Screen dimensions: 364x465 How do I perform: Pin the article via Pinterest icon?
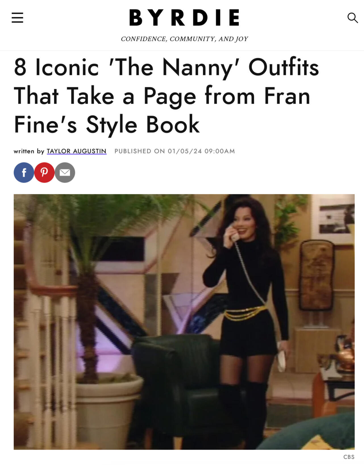click(44, 172)
